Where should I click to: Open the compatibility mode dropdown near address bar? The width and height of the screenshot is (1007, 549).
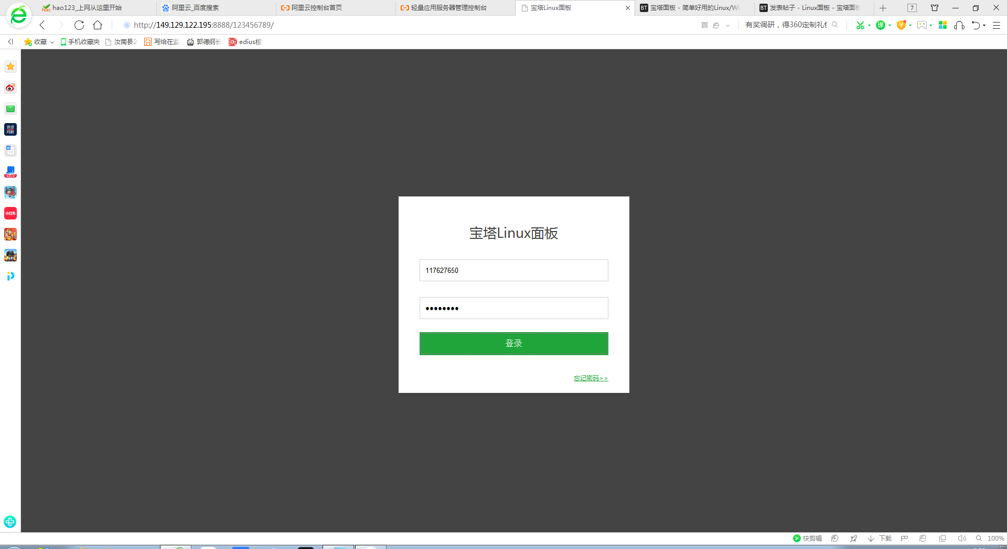pos(728,25)
